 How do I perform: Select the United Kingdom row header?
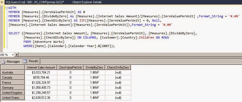click(13, 93)
